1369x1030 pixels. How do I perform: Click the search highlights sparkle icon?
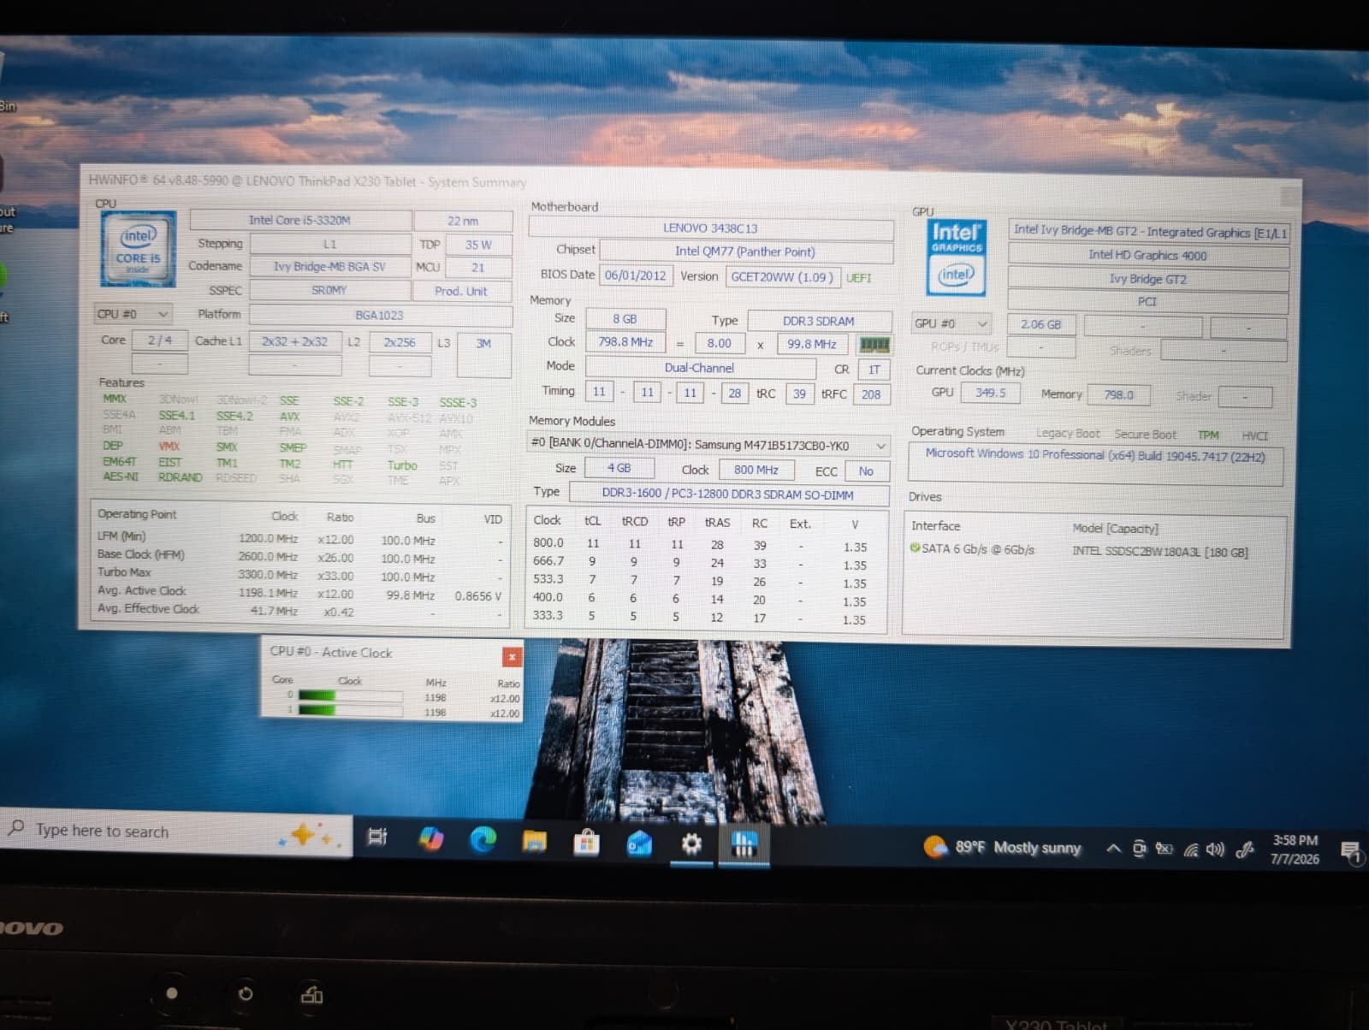coord(309,835)
